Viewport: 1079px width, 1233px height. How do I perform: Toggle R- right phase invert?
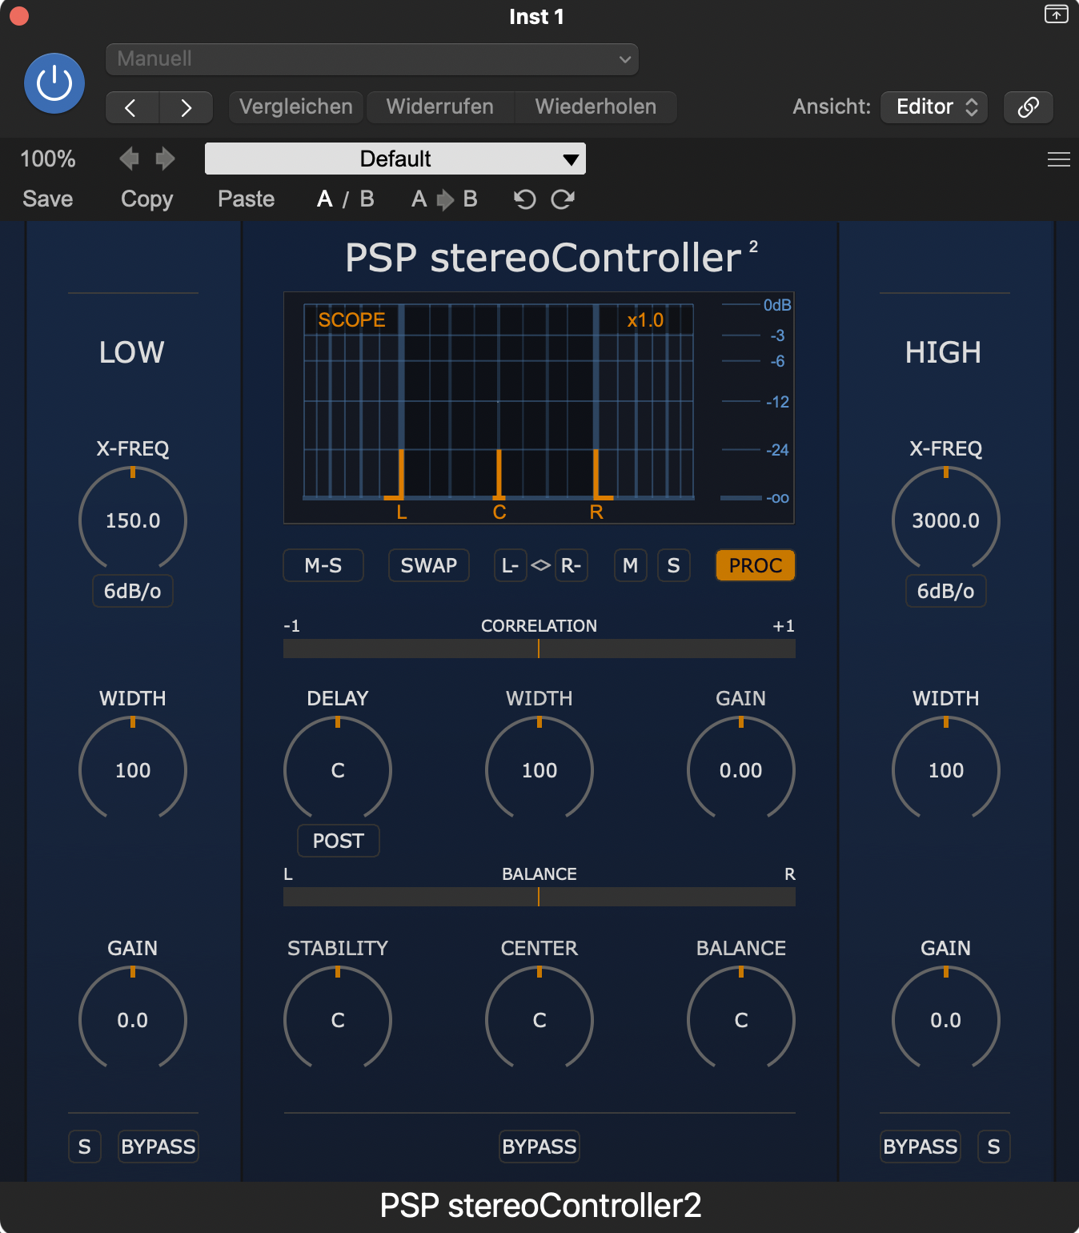point(572,565)
